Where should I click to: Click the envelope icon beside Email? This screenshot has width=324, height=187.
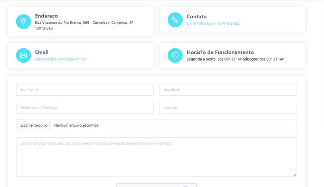(x=23, y=55)
